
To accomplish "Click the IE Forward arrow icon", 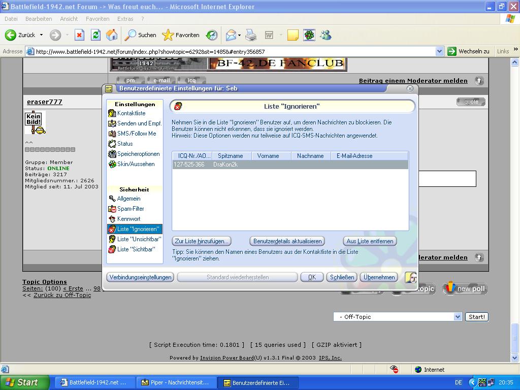I will (x=55, y=35).
